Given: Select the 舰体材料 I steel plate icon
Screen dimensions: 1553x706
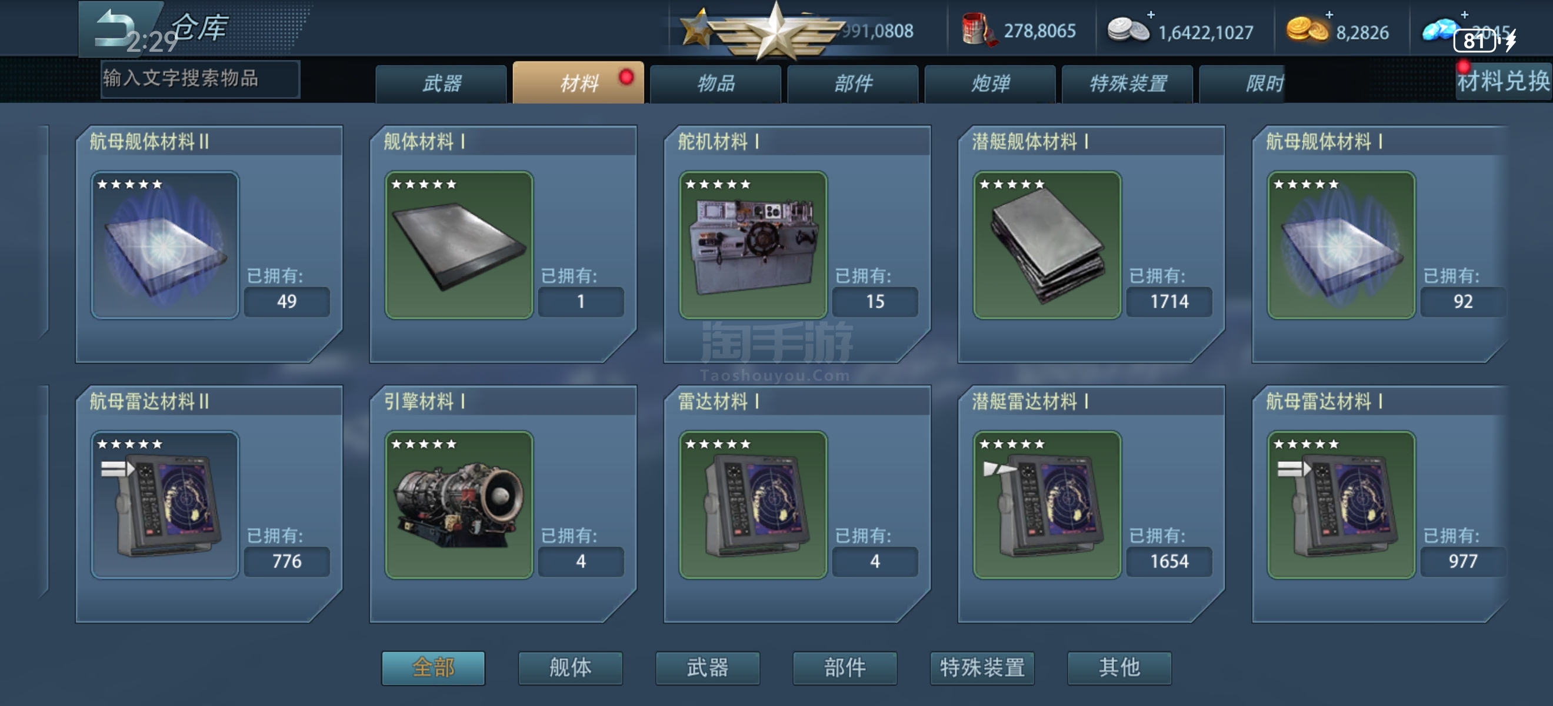Looking at the screenshot, I should (459, 245).
